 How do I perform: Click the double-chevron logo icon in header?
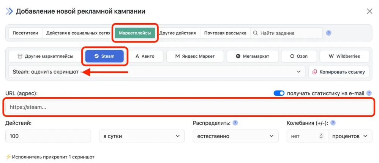[9, 11]
